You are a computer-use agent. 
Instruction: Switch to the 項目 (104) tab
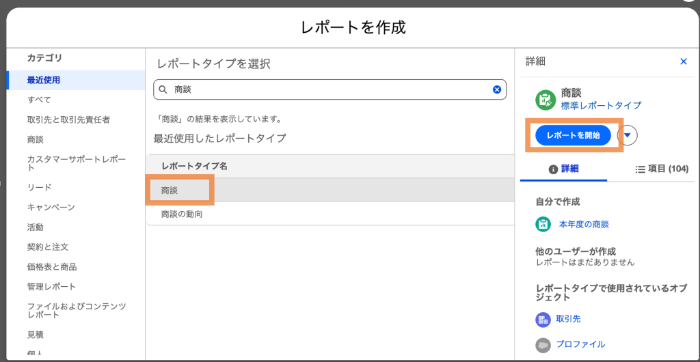pyautogui.click(x=662, y=169)
